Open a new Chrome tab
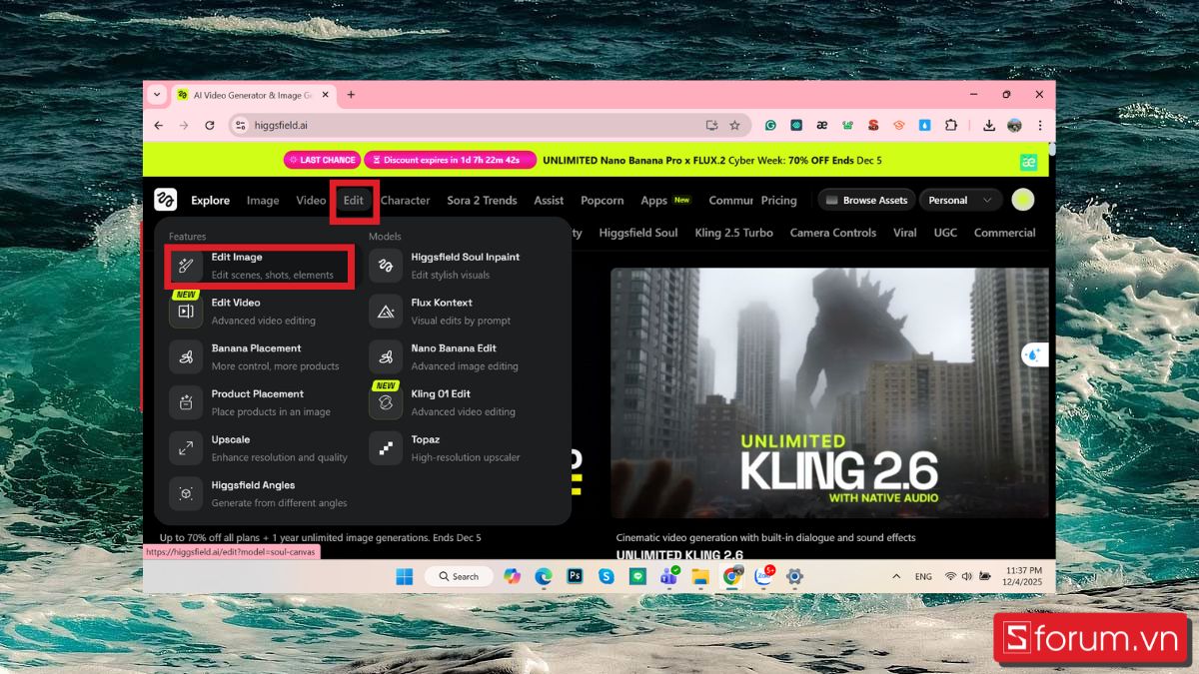Viewport: 1199px width, 674px height. point(351,95)
